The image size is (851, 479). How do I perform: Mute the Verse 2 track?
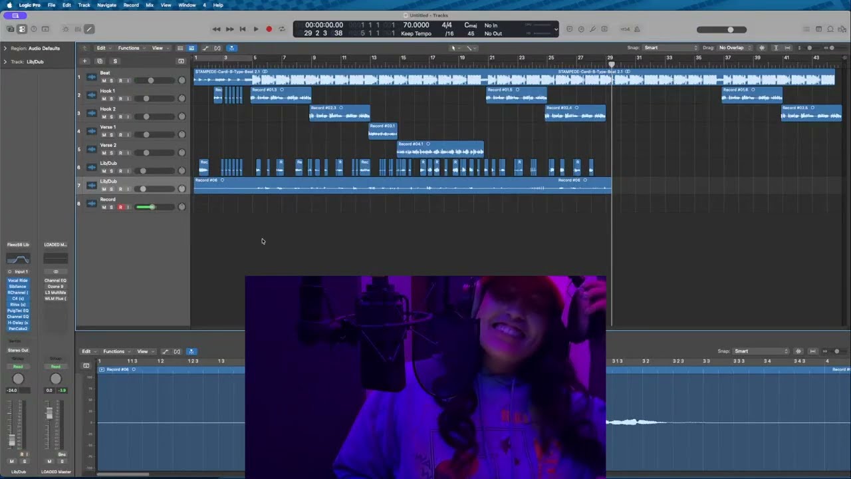[x=104, y=152]
